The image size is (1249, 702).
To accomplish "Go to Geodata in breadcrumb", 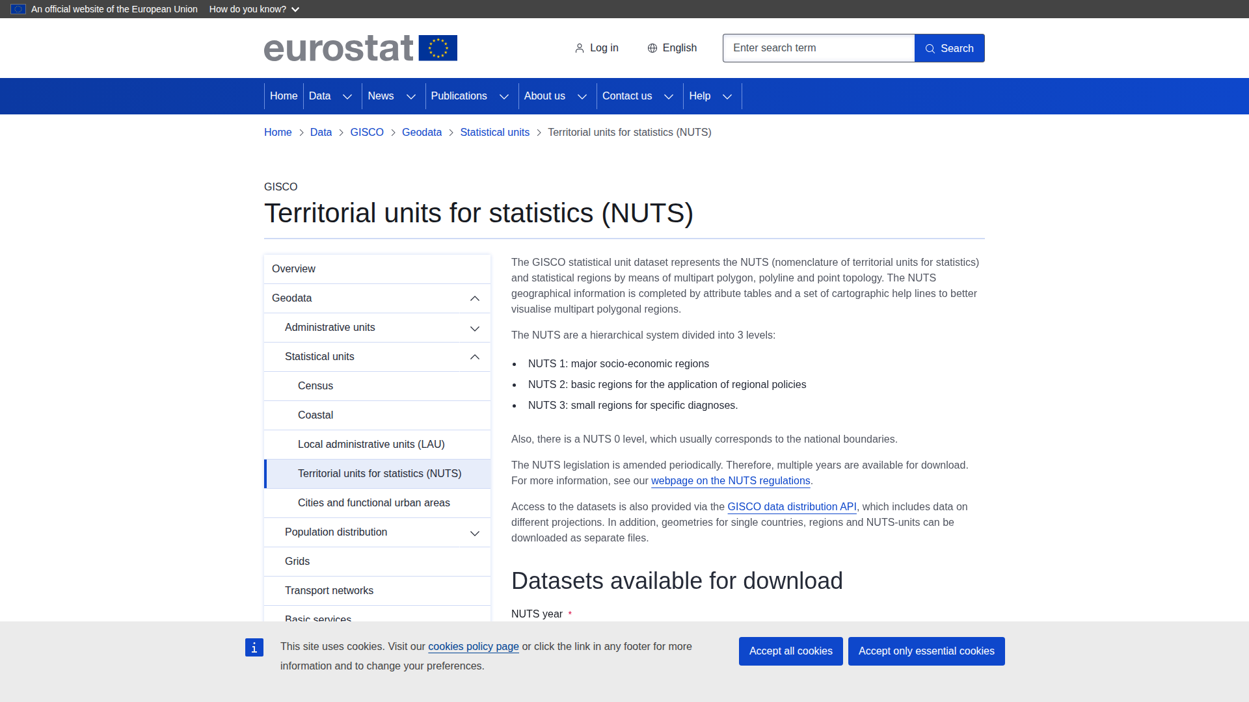I will click(422, 133).
